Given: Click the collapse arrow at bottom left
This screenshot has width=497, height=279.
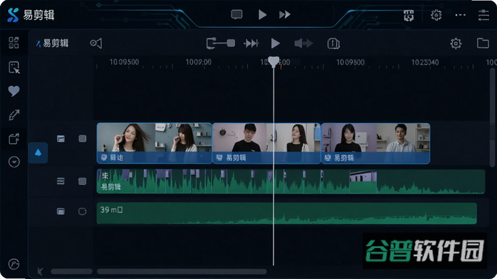Looking at the screenshot, I should point(40,272).
